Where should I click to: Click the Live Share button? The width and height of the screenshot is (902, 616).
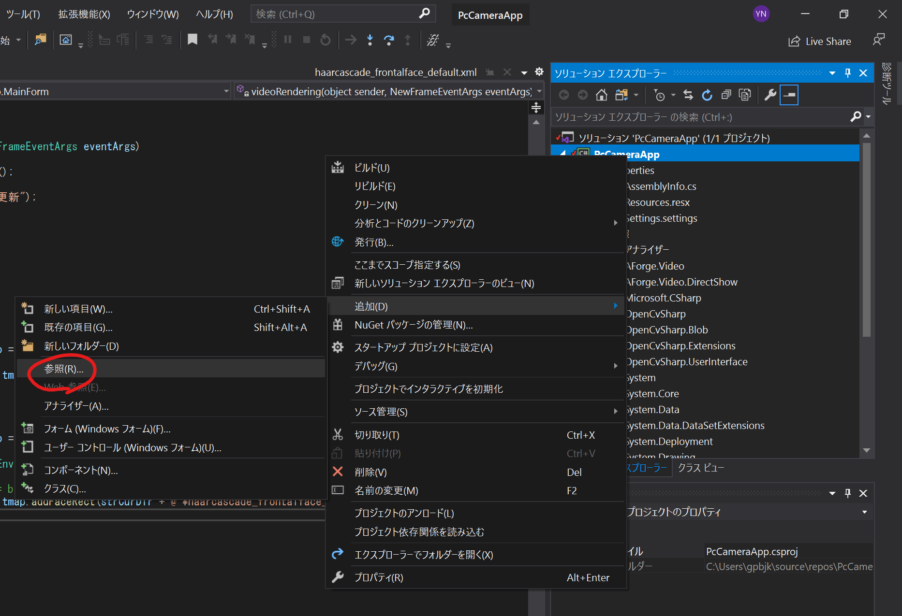(819, 42)
